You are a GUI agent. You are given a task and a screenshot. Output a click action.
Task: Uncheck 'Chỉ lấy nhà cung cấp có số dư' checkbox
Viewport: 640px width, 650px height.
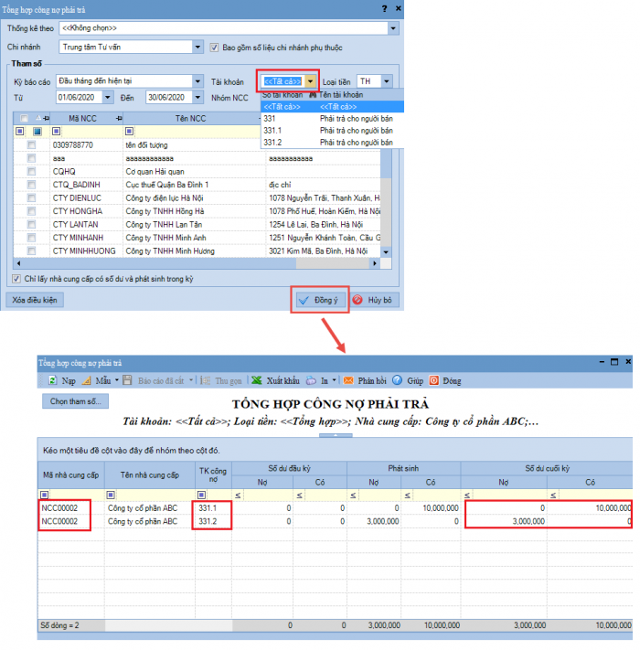[x=16, y=279]
